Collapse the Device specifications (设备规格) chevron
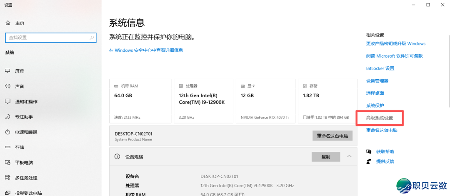Image resolution: width=450 pixels, height=196 pixels. tap(349, 156)
